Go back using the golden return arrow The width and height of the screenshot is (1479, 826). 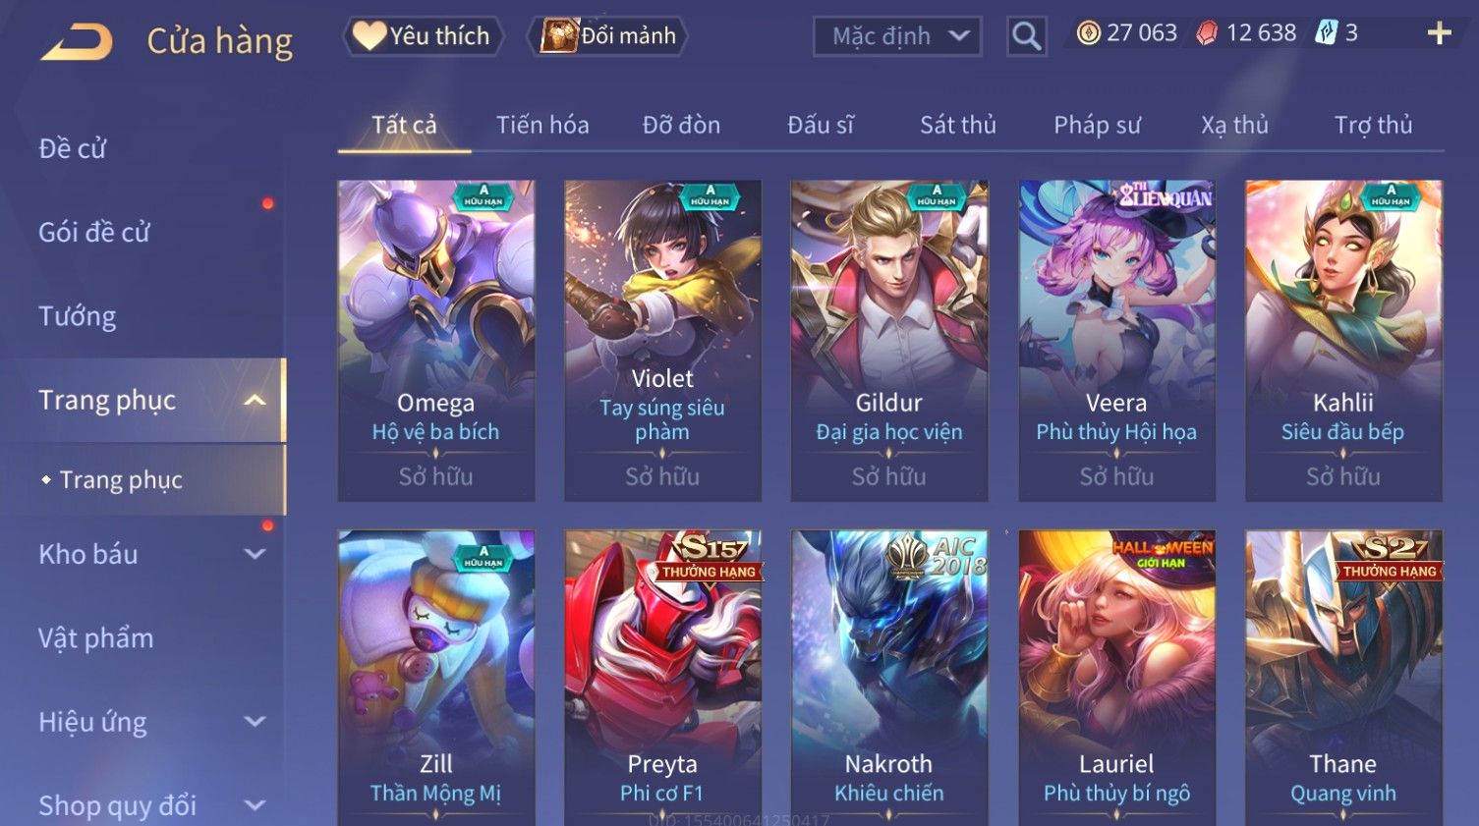coord(77,42)
